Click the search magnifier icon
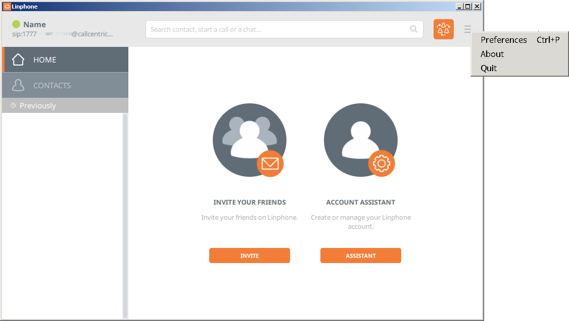 [413, 29]
